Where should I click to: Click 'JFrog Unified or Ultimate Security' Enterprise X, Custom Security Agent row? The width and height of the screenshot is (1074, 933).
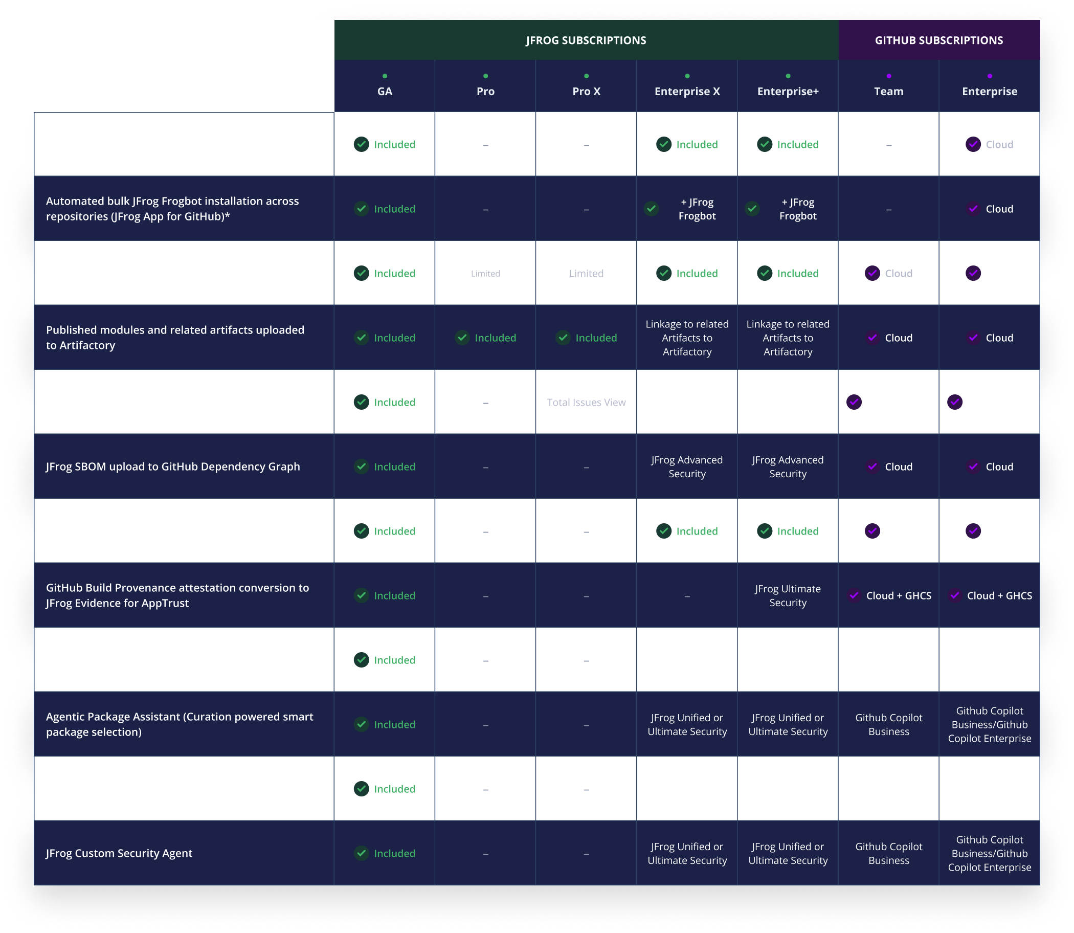click(x=687, y=853)
